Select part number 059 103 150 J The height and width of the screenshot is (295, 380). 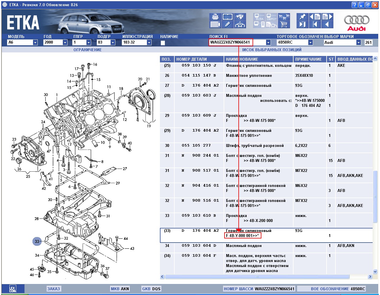[x=199, y=66]
